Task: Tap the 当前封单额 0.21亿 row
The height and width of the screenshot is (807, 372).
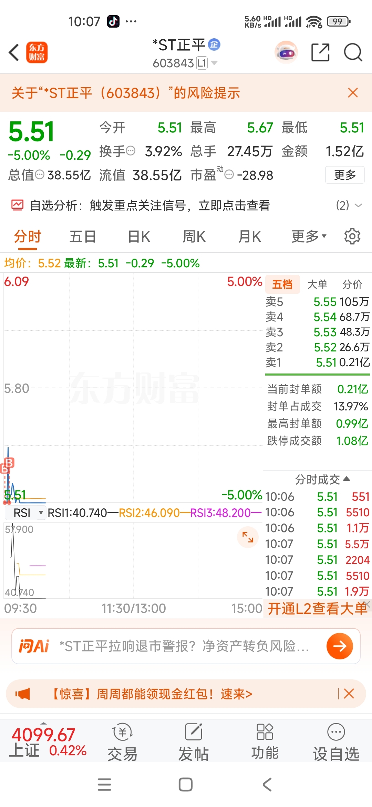Action: [x=318, y=389]
